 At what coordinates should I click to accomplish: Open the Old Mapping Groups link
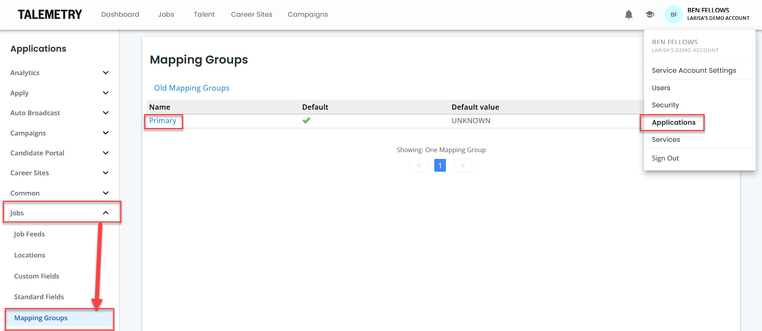click(191, 88)
